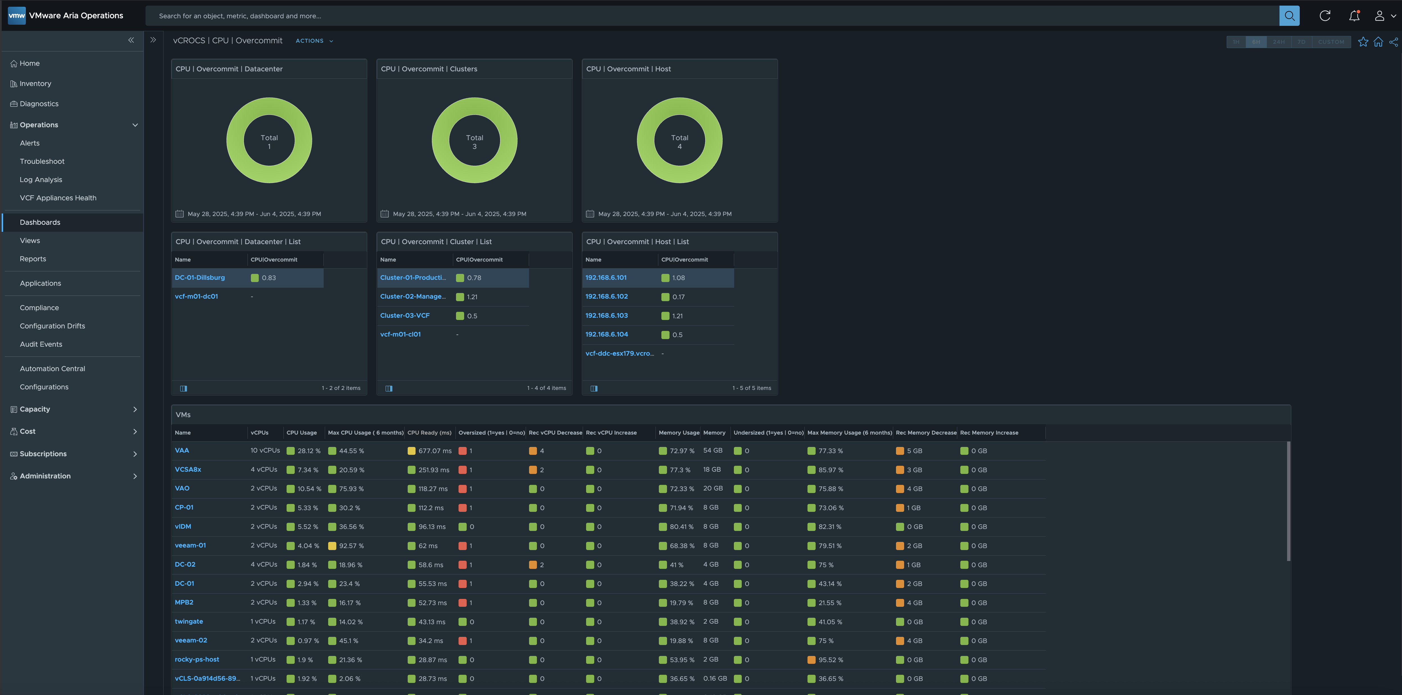Click column selector icon in Datacenter List
Image resolution: width=1402 pixels, height=695 pixels.
(183, 388)
